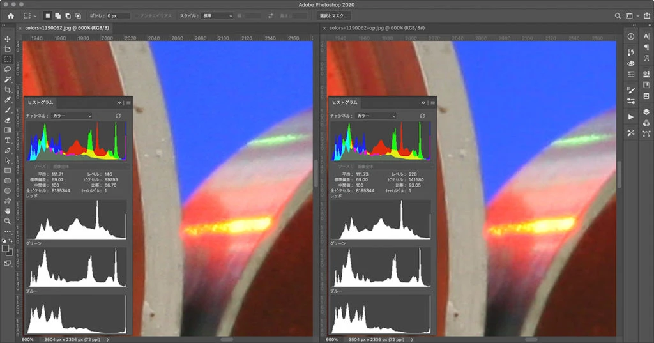654x343 pixels.
Task: Toggle 'New selection' mode button
Action: (x=48, y=15)
